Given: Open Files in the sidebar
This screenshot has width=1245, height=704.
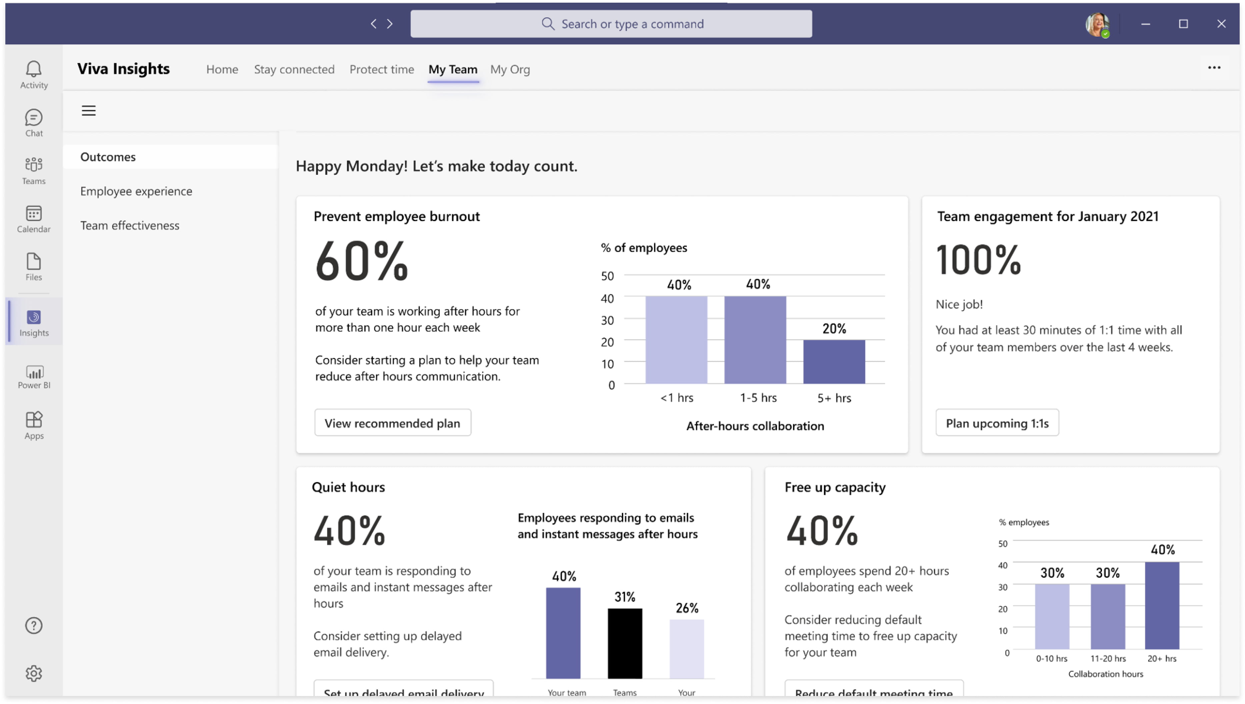Looking at the screenshot, I should tap(33, 266).
